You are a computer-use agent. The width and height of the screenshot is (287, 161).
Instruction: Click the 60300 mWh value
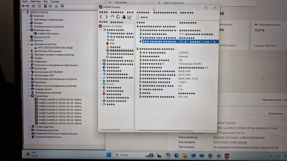click(184, 71)
